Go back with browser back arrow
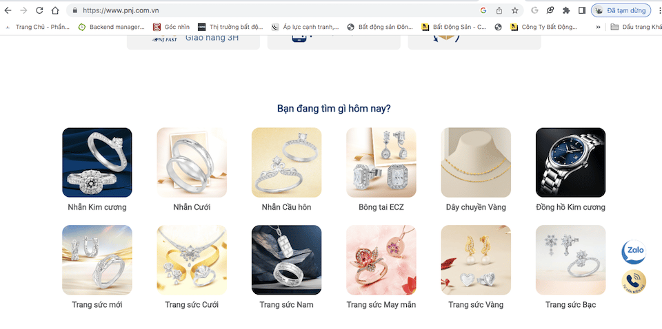Viewport: 662px width, 329px height. 8,10
